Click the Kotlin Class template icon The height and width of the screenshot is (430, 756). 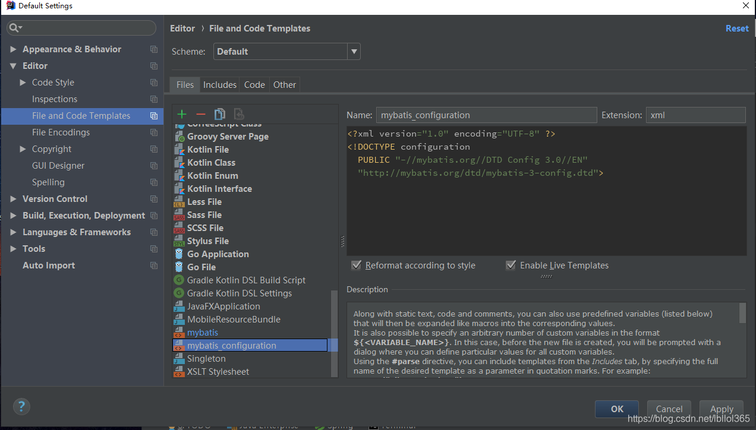point(179,163)
